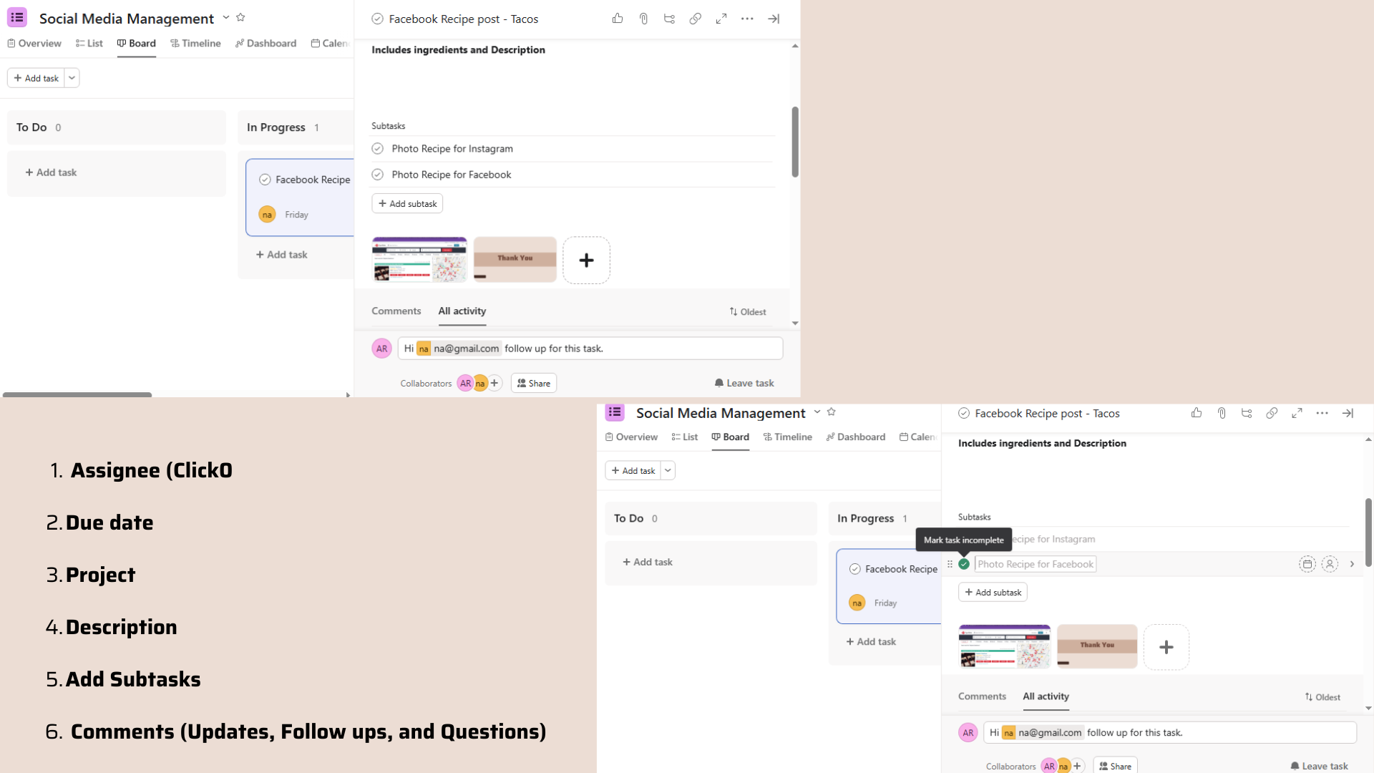Click the assignee person icon on highlighted subtask
The height and width of the screenshot is (773, 1374).
click(x=1330, y=564)
